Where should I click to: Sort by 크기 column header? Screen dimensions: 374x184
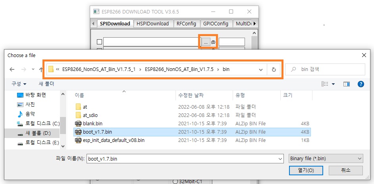pyautogui.click(x=287, y=95)
